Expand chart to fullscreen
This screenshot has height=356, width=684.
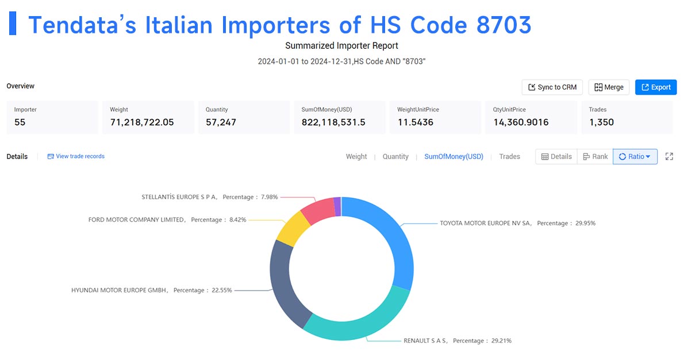669,156
